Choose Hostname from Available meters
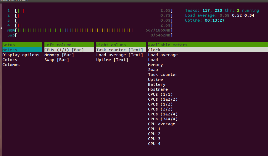 click(x=158, y=89)
